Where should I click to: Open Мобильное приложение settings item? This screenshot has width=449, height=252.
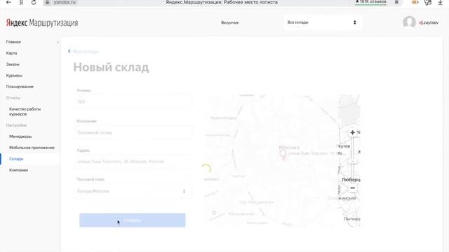coord(32,148)
